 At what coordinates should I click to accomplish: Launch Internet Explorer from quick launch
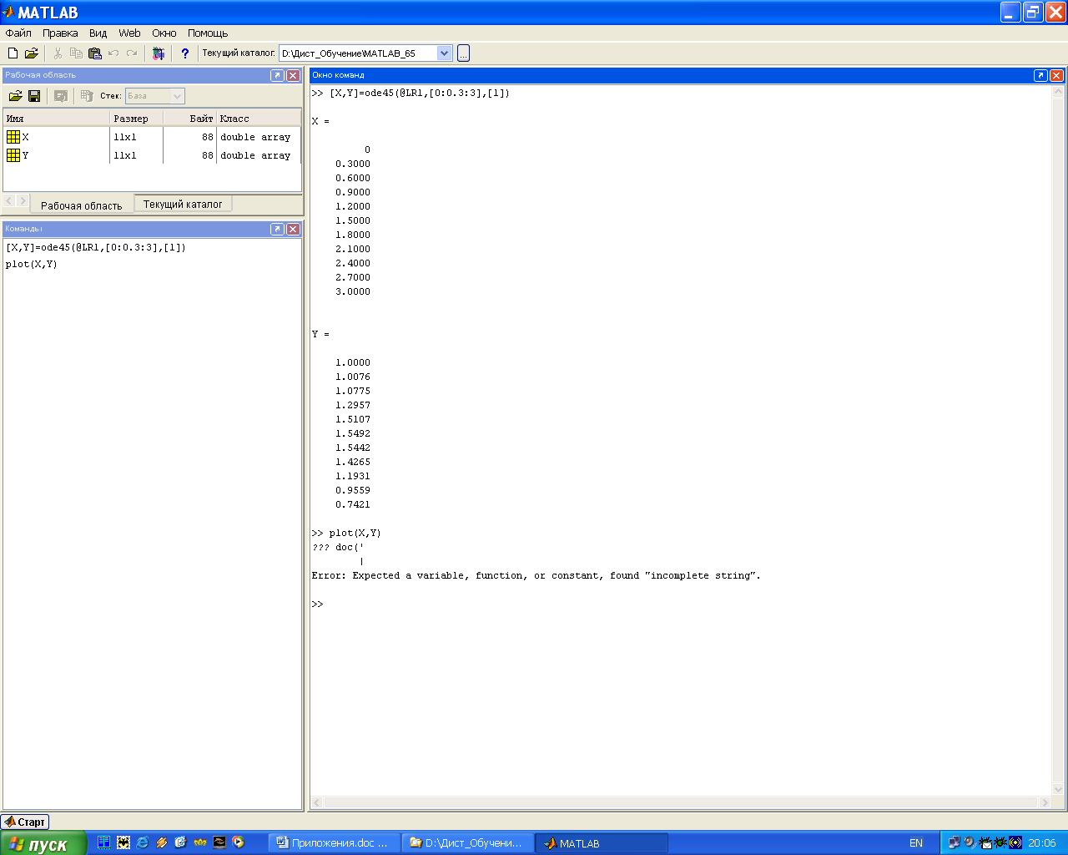[x=143, y=843]
